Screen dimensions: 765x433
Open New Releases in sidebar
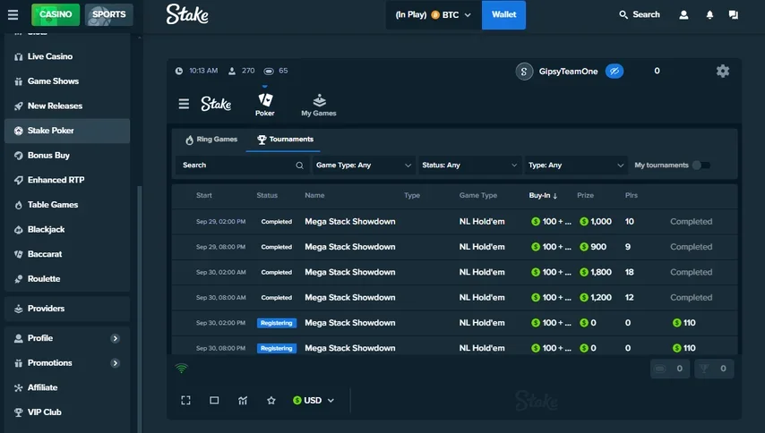click(67, 106)
